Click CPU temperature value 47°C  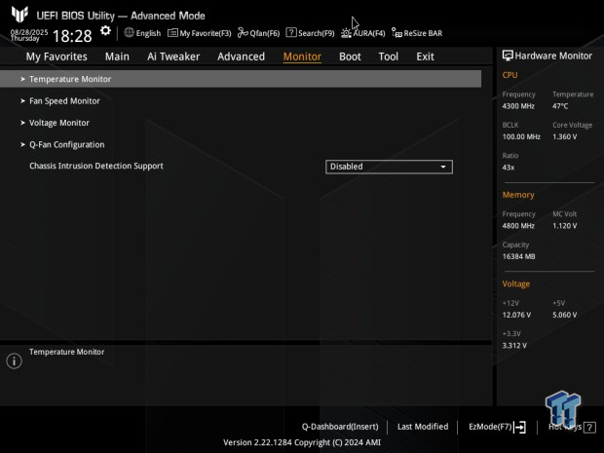560,106
